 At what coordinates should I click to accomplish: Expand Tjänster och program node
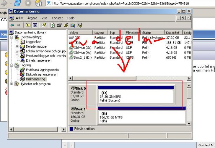(x=12, y=84)
